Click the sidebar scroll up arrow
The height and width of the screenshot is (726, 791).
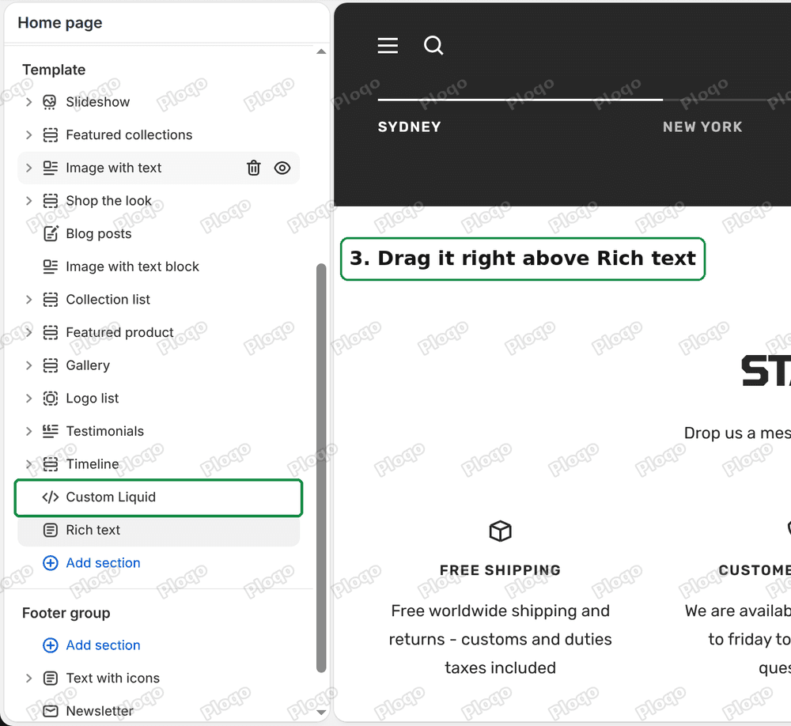[321, 51]
